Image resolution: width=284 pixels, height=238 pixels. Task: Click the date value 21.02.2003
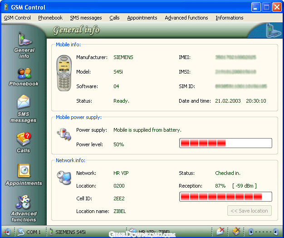coord(228,101)
